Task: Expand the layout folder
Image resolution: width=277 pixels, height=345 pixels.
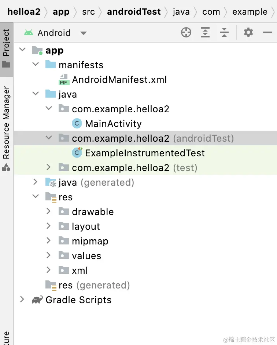Action: point(48,226)
